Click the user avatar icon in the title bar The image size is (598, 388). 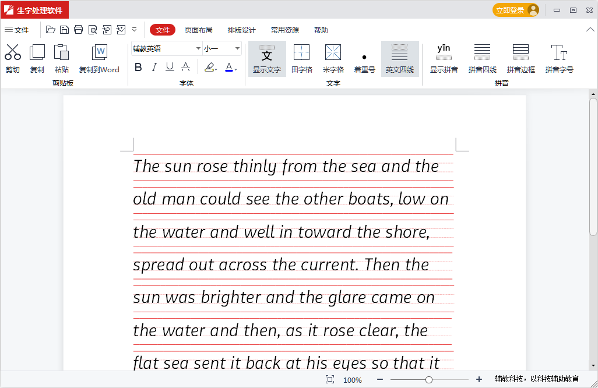tap(533, 10)
